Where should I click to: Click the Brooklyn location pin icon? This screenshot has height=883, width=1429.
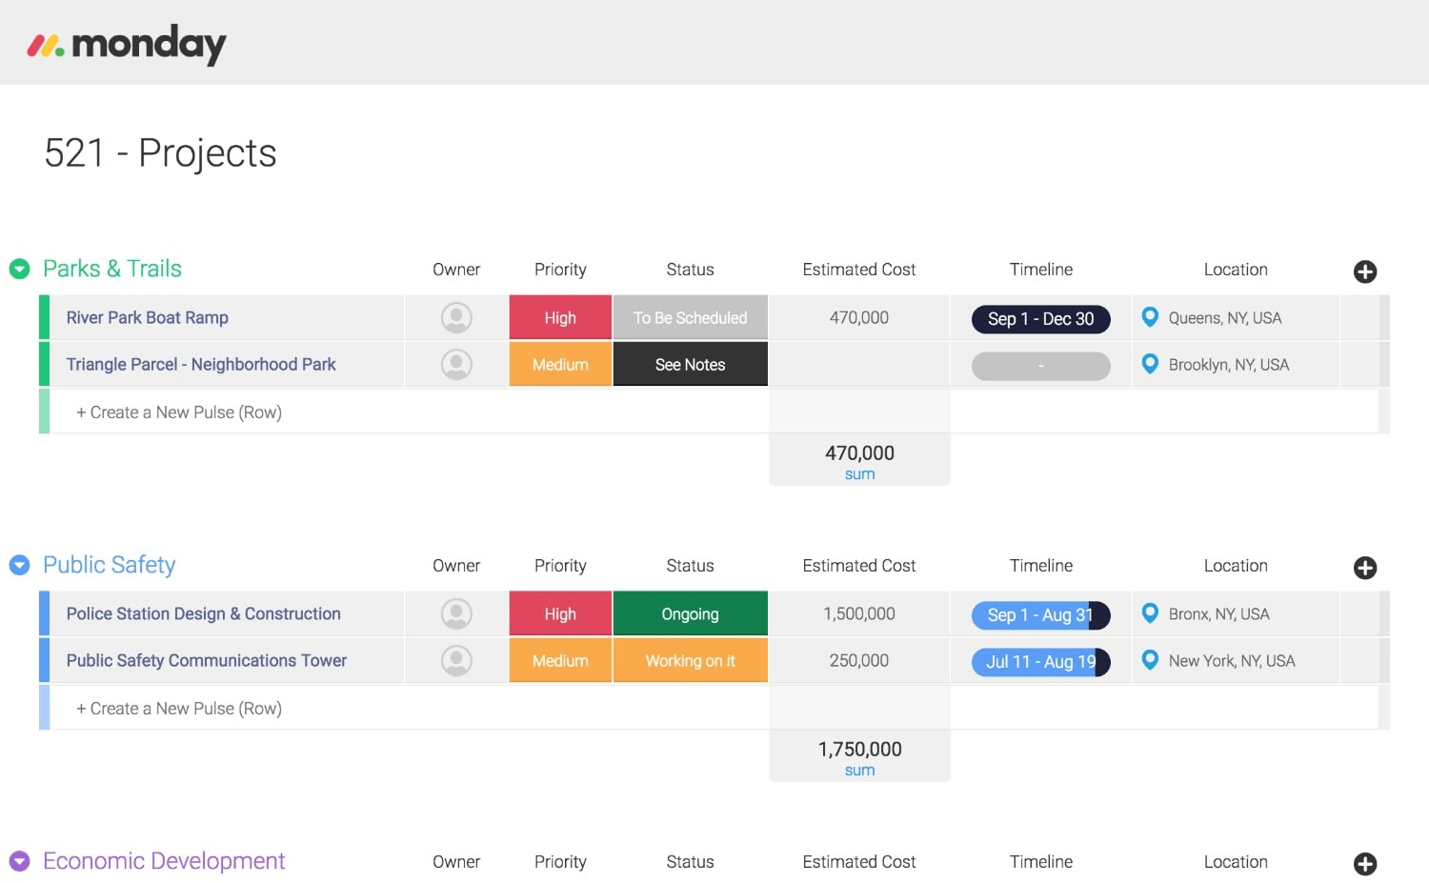(x=1150, y=364)
